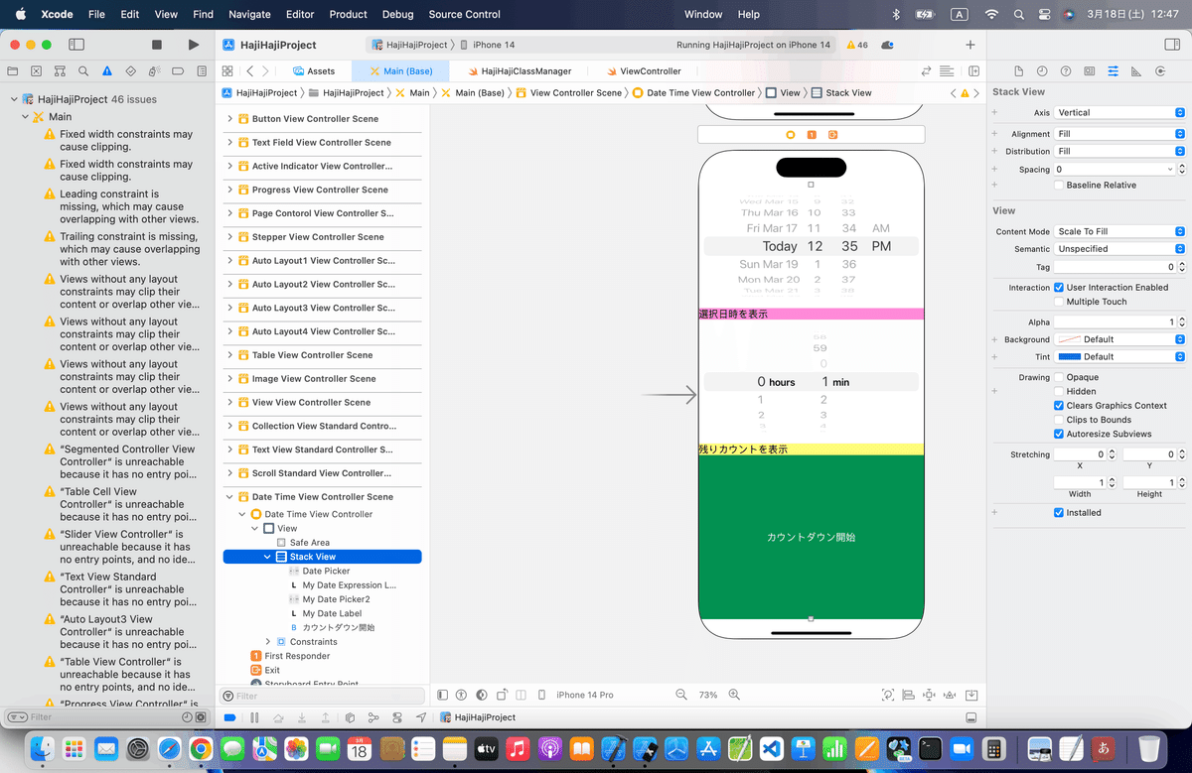The width and height of the screenshot is (1192, 773).
Task: Open the Test navigator diamond icon
Action: 131,71
